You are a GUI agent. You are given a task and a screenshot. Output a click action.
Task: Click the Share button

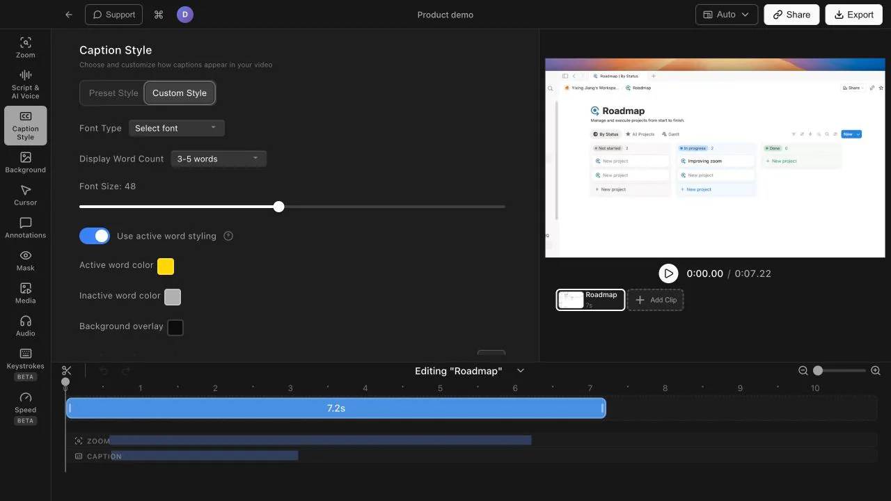(791, 15)
